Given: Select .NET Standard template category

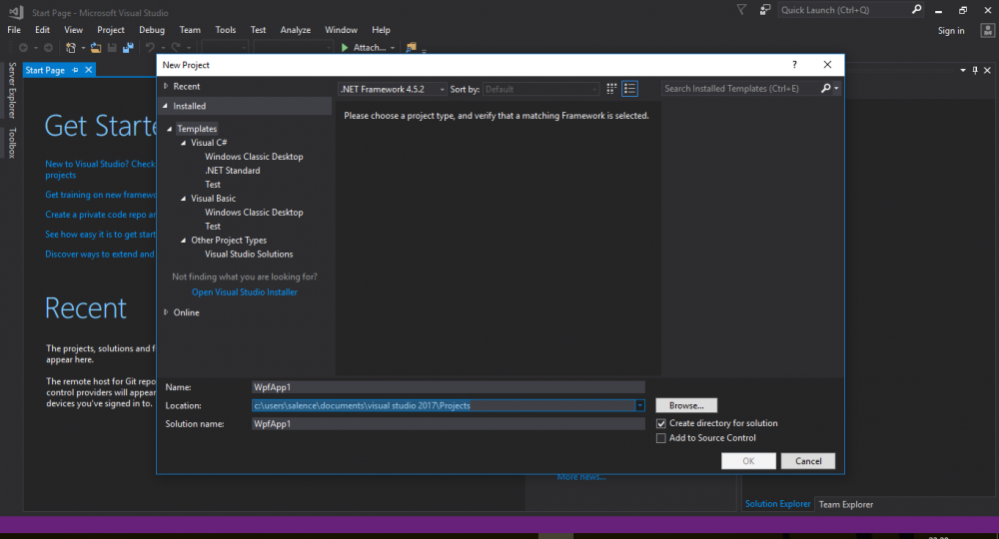Looking at the screenshot, I should 233,171.
